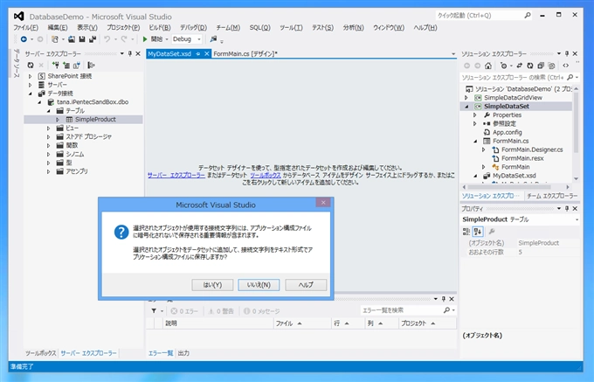Click the Quick Launch input box
This screenshot has width=594, height=382.
pos(480,16)
